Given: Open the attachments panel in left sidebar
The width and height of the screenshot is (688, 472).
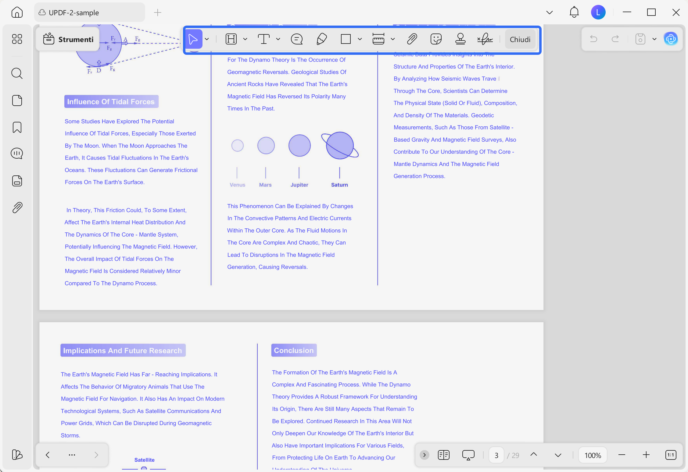Looking at the screenshot, I should tap(17, 208).
